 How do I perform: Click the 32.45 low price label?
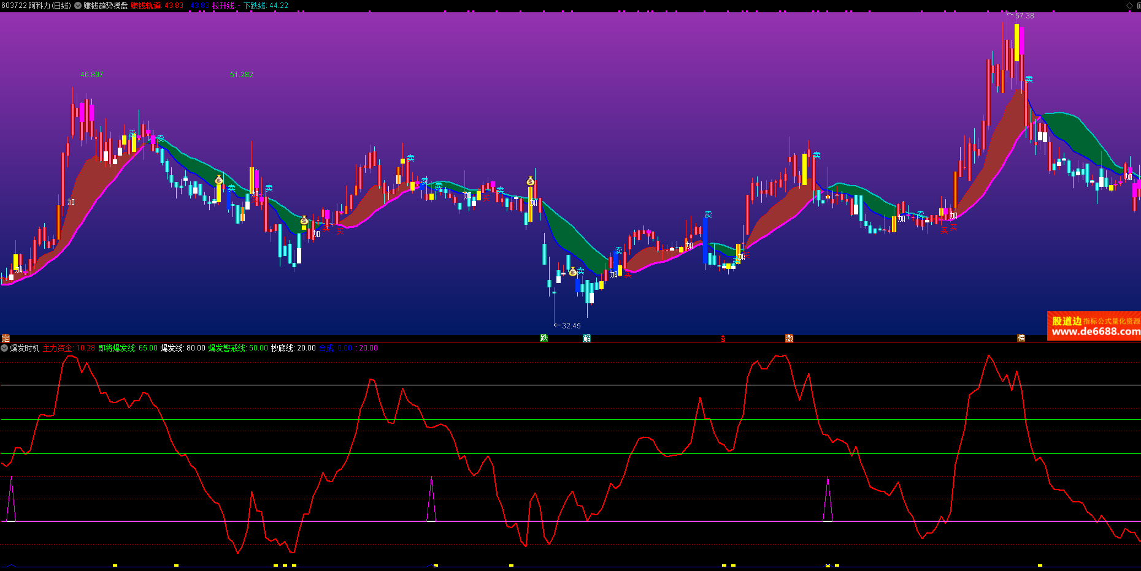pos(570,326)
